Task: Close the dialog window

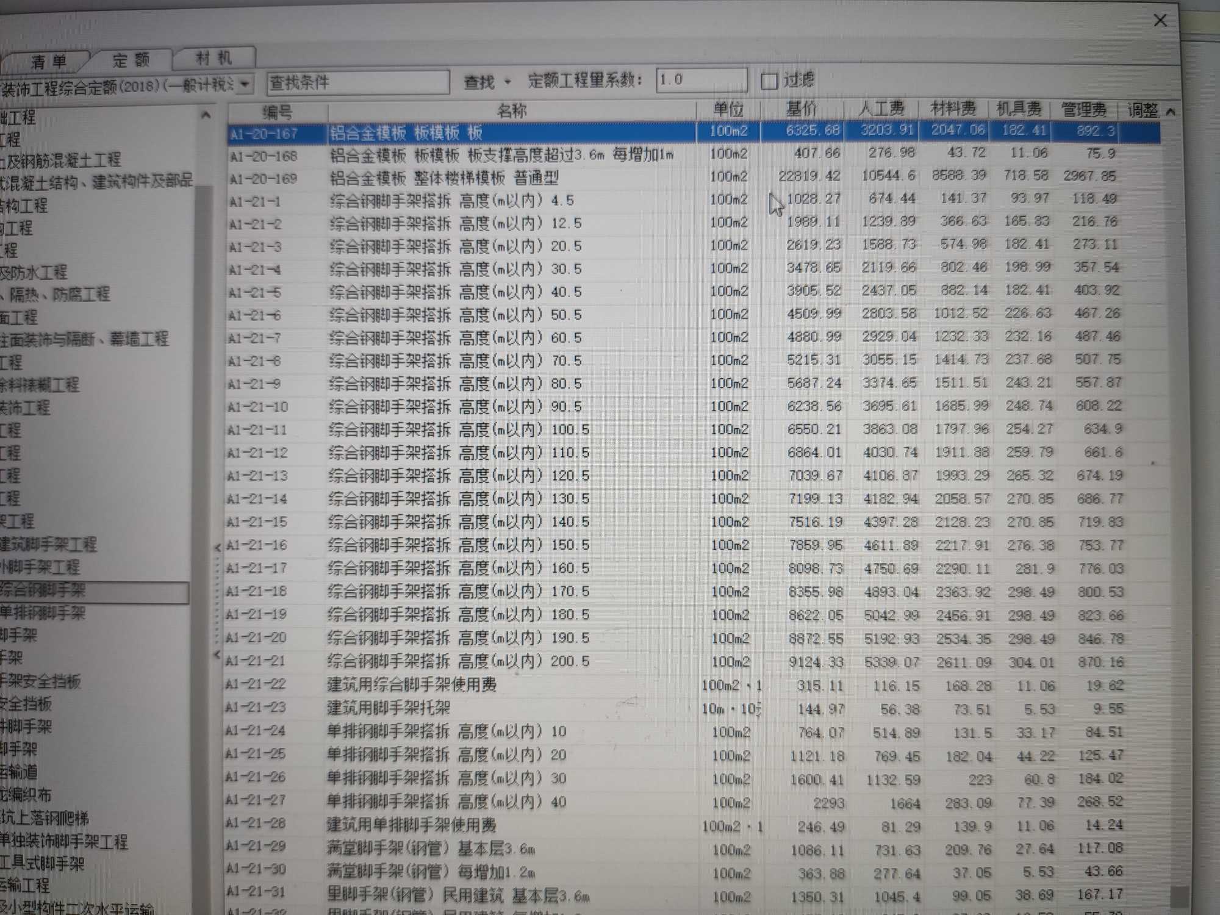Action: coord(1160,21)
